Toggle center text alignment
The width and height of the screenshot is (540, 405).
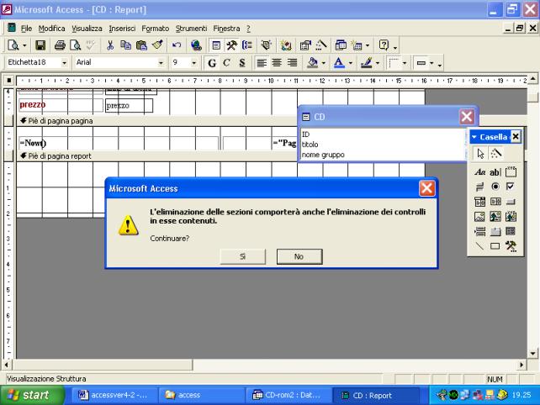[277, 63]
